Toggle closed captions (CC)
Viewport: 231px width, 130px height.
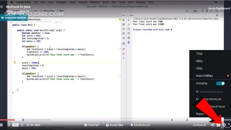(x=218, y=125)
